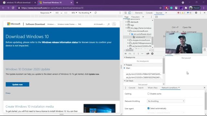Close the DevTools drawer
This screenshot has height=116, width=207.
pos(204,88)
